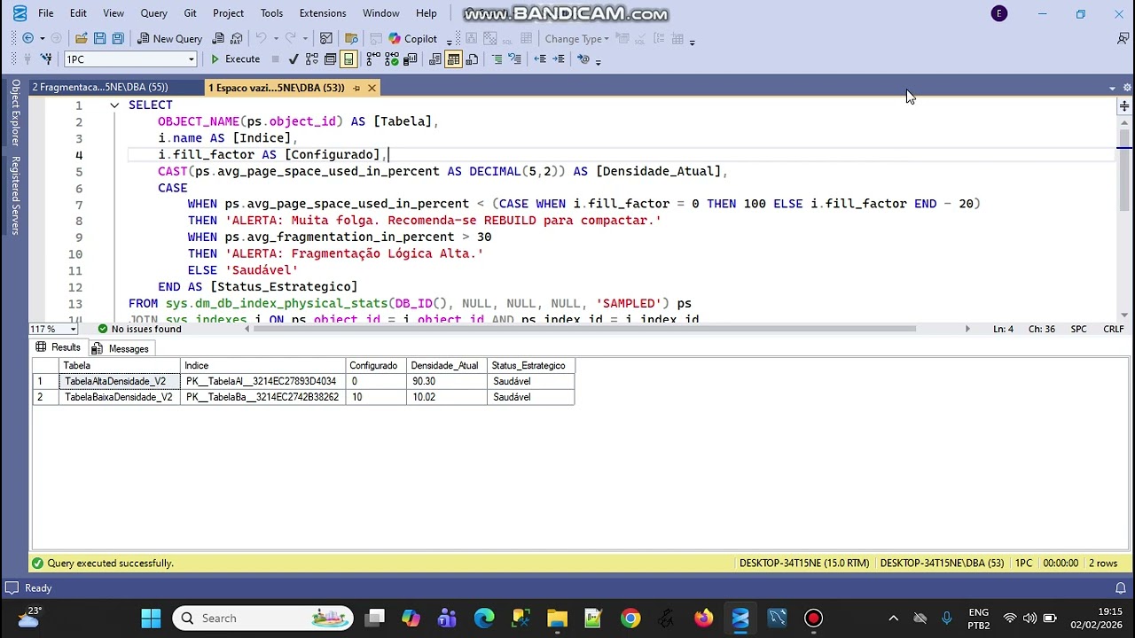The width and height of the screenshot is (1135, 638).
Task: Click the Increase Indent icon
Action: pyautogui.click(x=558, y=59)
